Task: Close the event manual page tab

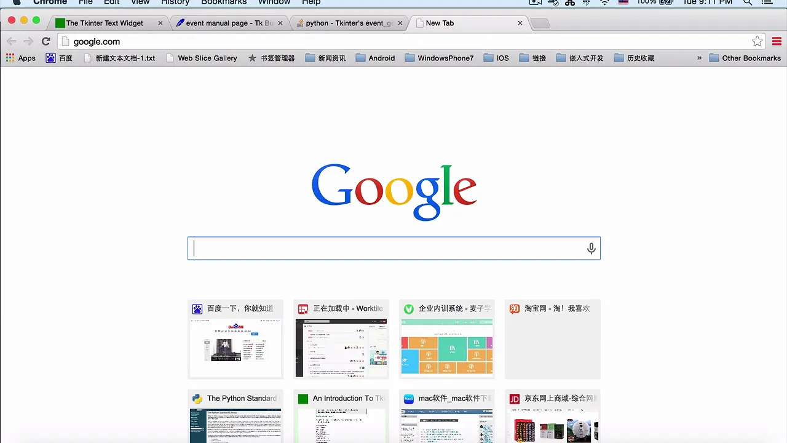Action: pos(280,23)
